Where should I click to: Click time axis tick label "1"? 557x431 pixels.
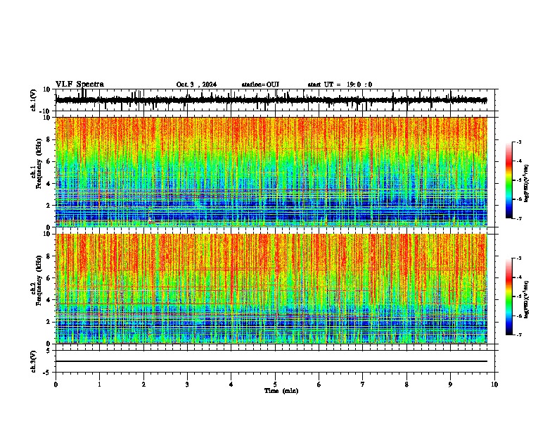[99, 385]
